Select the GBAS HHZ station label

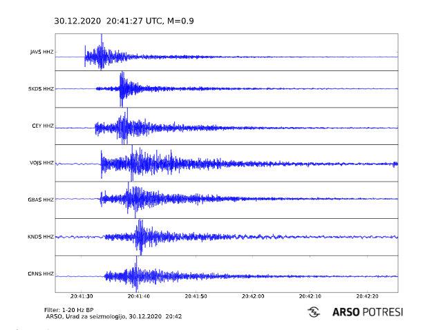point(41,200)
